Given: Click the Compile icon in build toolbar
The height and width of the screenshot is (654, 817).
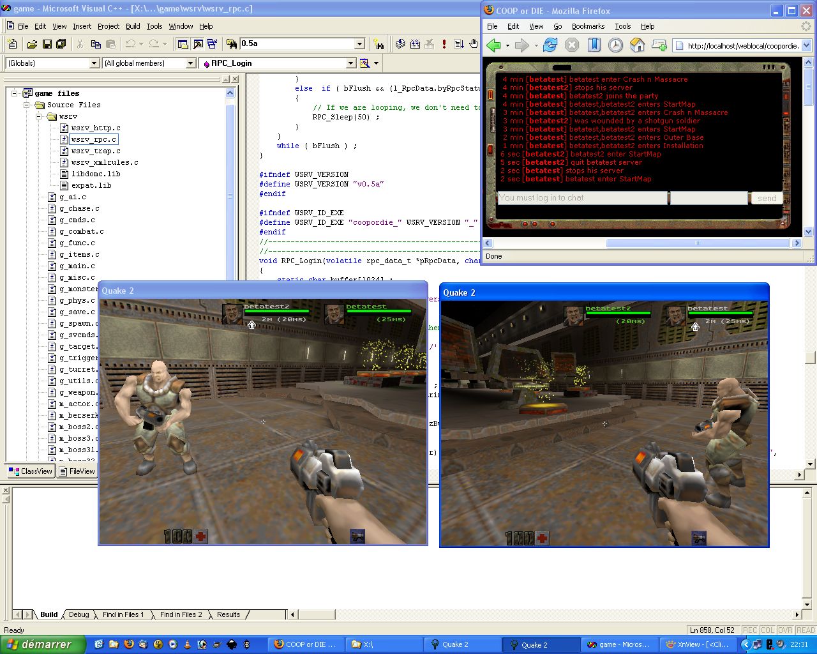Looking at the screenshot, I should click(x=400, y=44).
